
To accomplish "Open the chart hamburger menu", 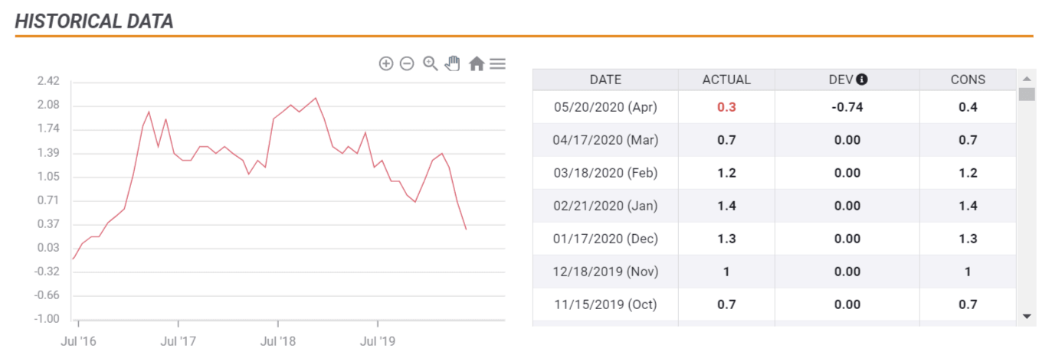I will [497, 64].
